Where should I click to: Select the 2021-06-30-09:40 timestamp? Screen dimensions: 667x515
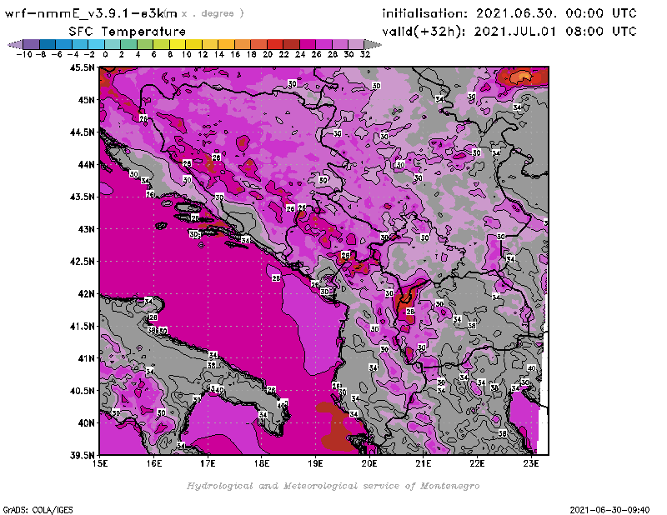pos(609,510)
